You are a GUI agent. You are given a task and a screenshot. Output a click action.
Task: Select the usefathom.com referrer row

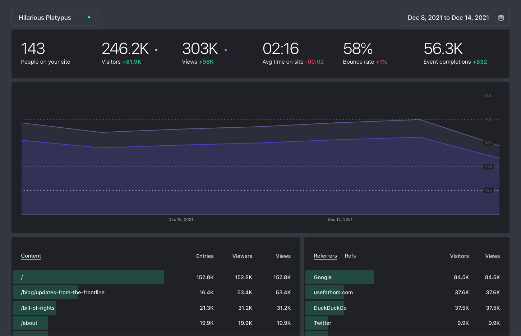[x=333, y=292]
